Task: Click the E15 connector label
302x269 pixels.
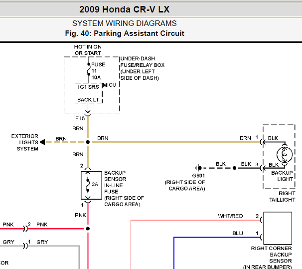Action: click(80, 118)
